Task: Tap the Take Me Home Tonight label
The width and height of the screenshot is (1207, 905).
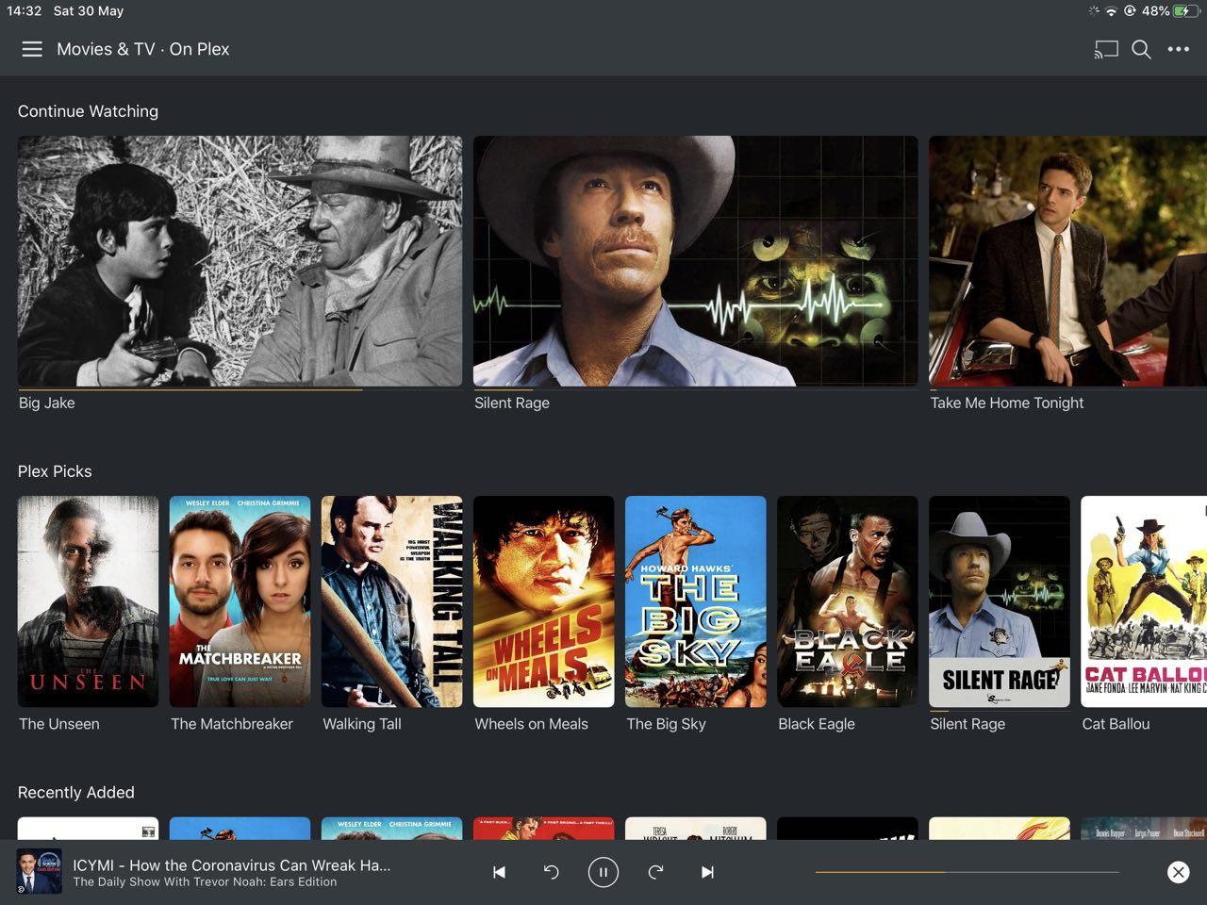Action: tap(1007, 403)
